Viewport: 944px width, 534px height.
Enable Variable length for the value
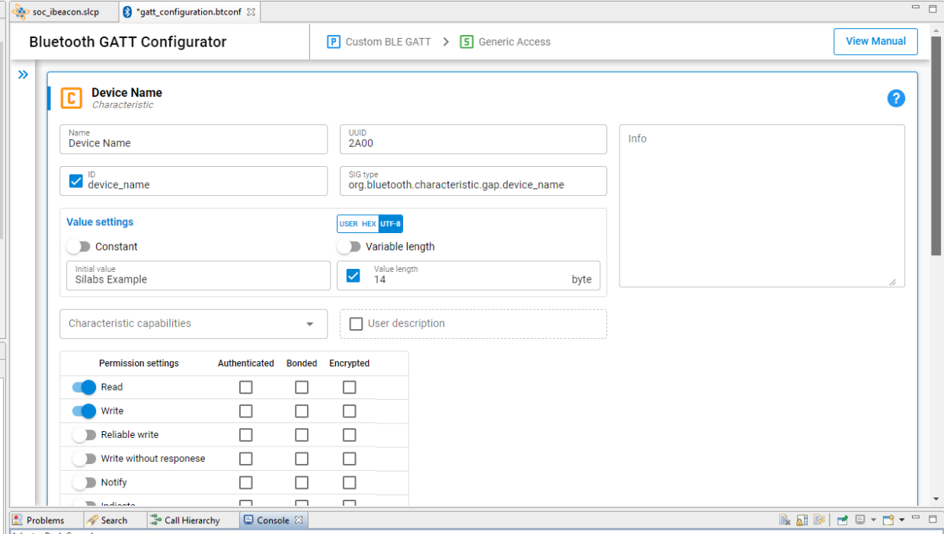tap(350, 246)
